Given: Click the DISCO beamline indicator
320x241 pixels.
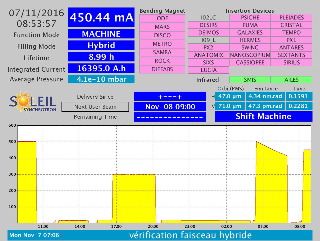Looking at the screenshot, I should (162, 35).
